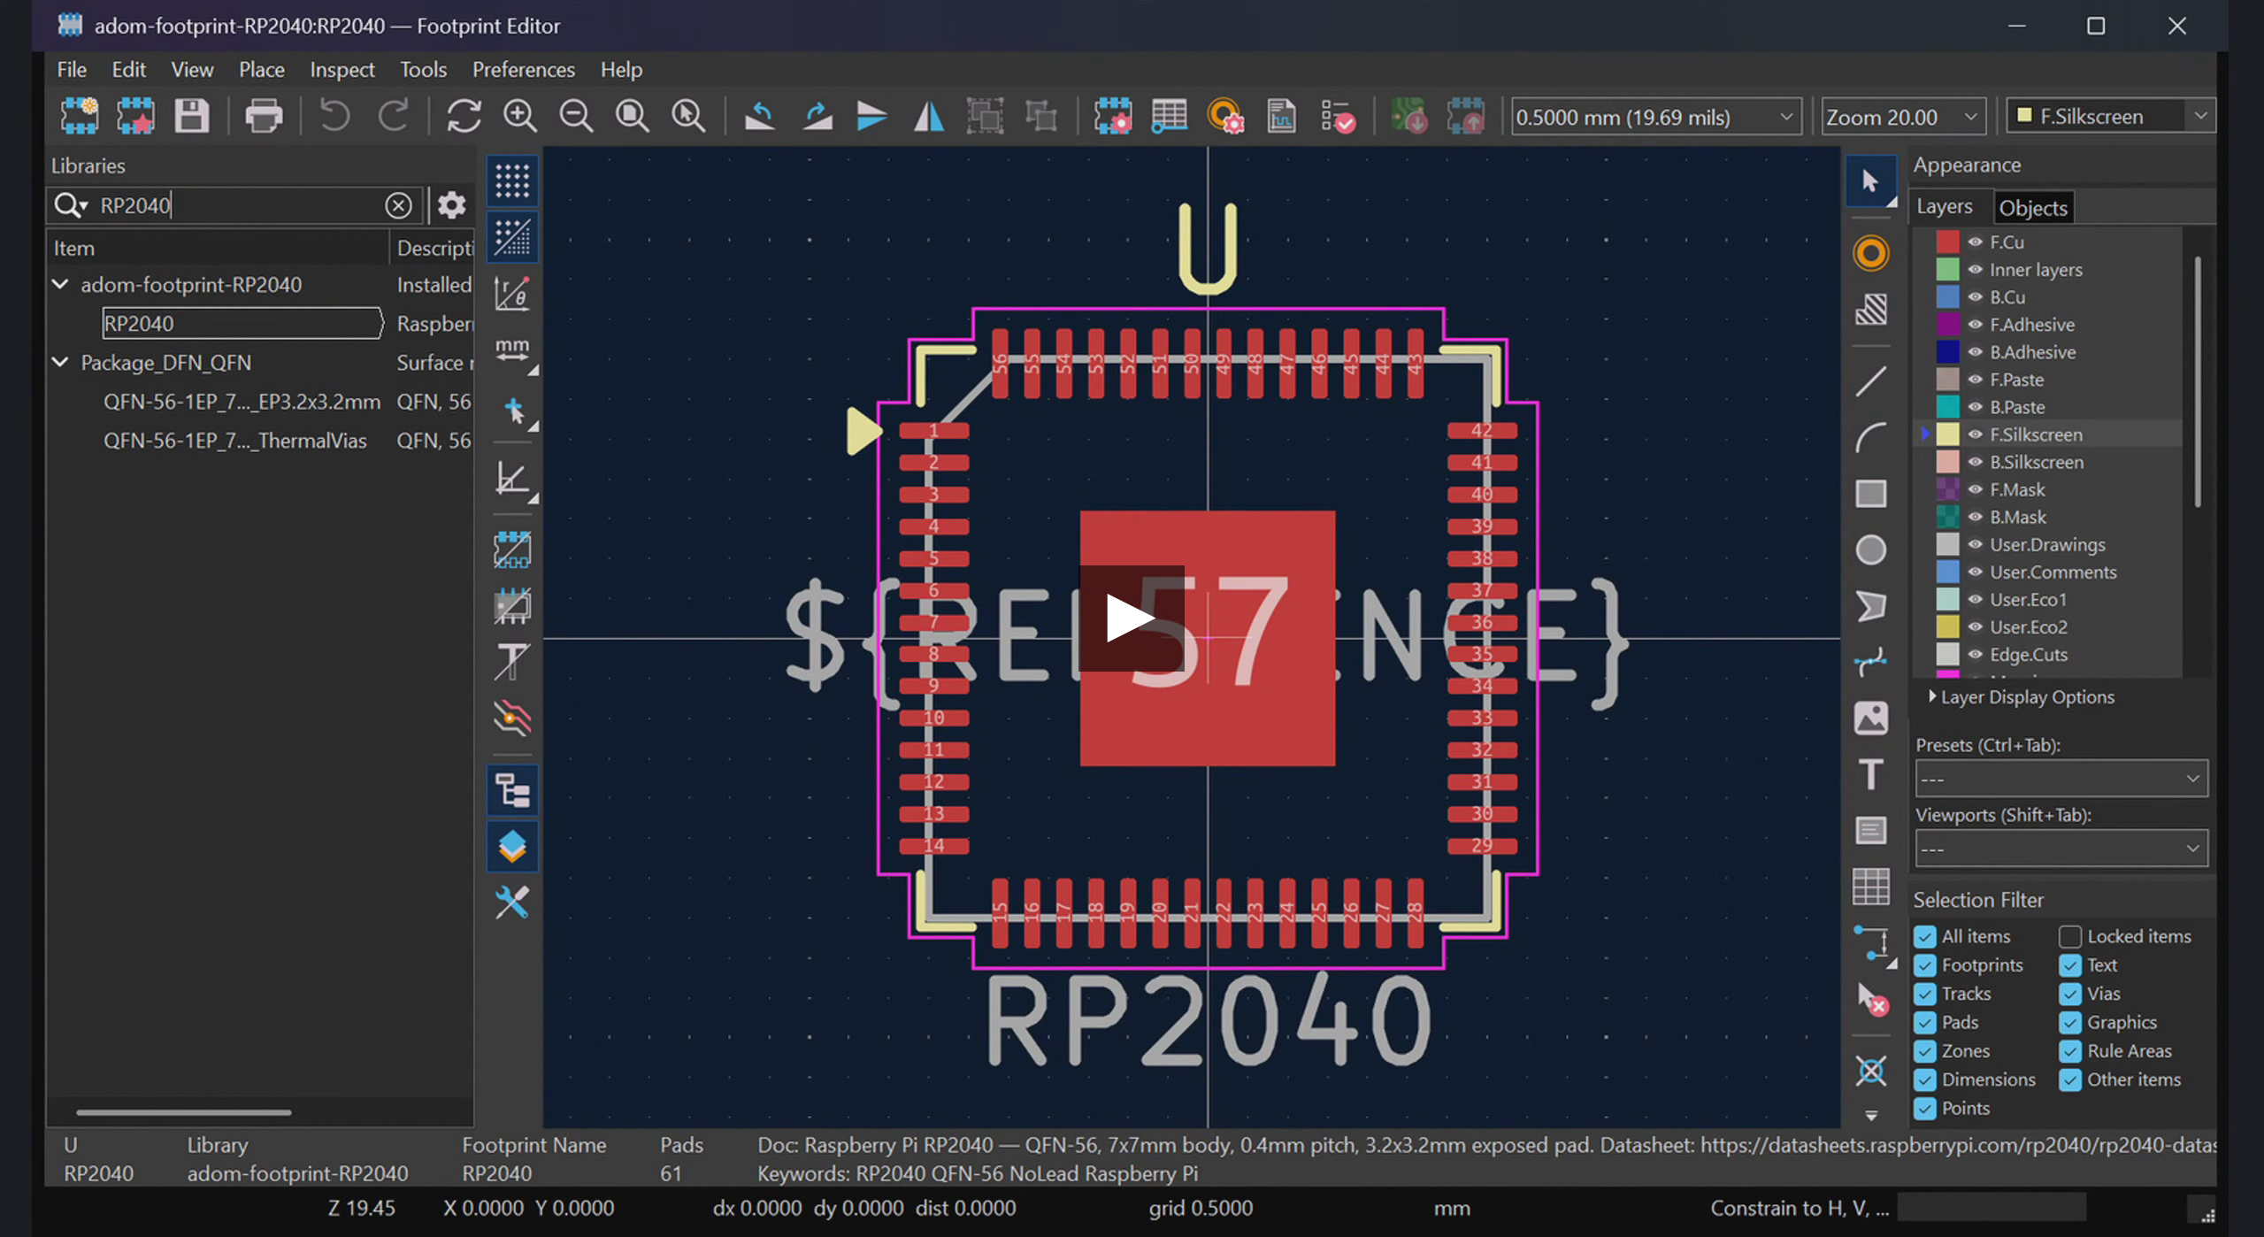Select the Draw Arc tool
Image resolution: width=2264 pixels, height=1237 pixels.
1870,438
